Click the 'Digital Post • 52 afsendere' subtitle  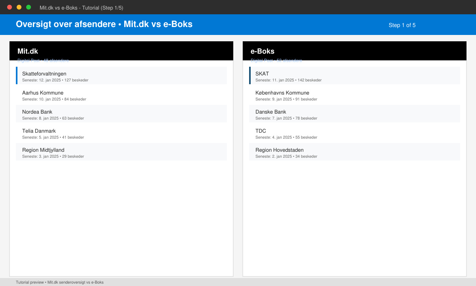pyautogui.click(x=276, y=60)
